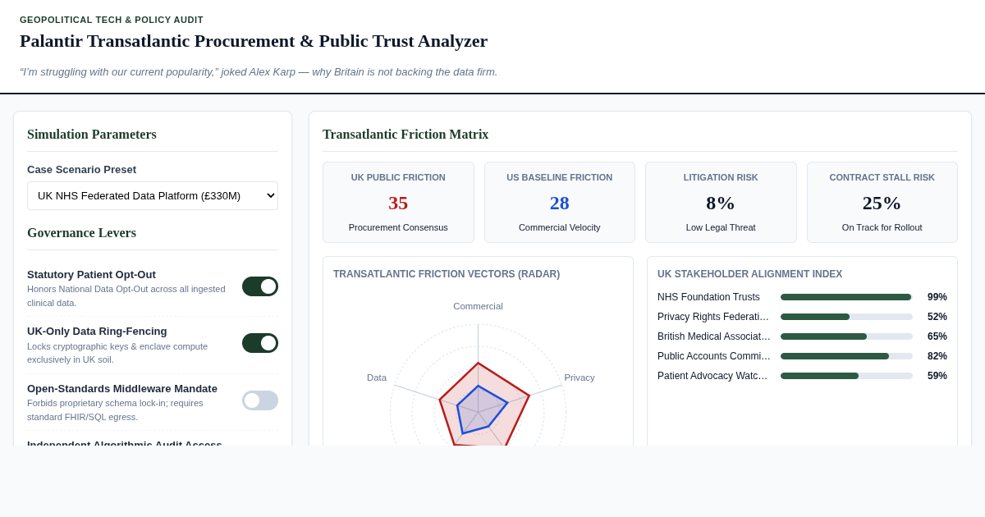
Task: Click the 'Procurement Consensus' status text
Action: tap(398, 227)
